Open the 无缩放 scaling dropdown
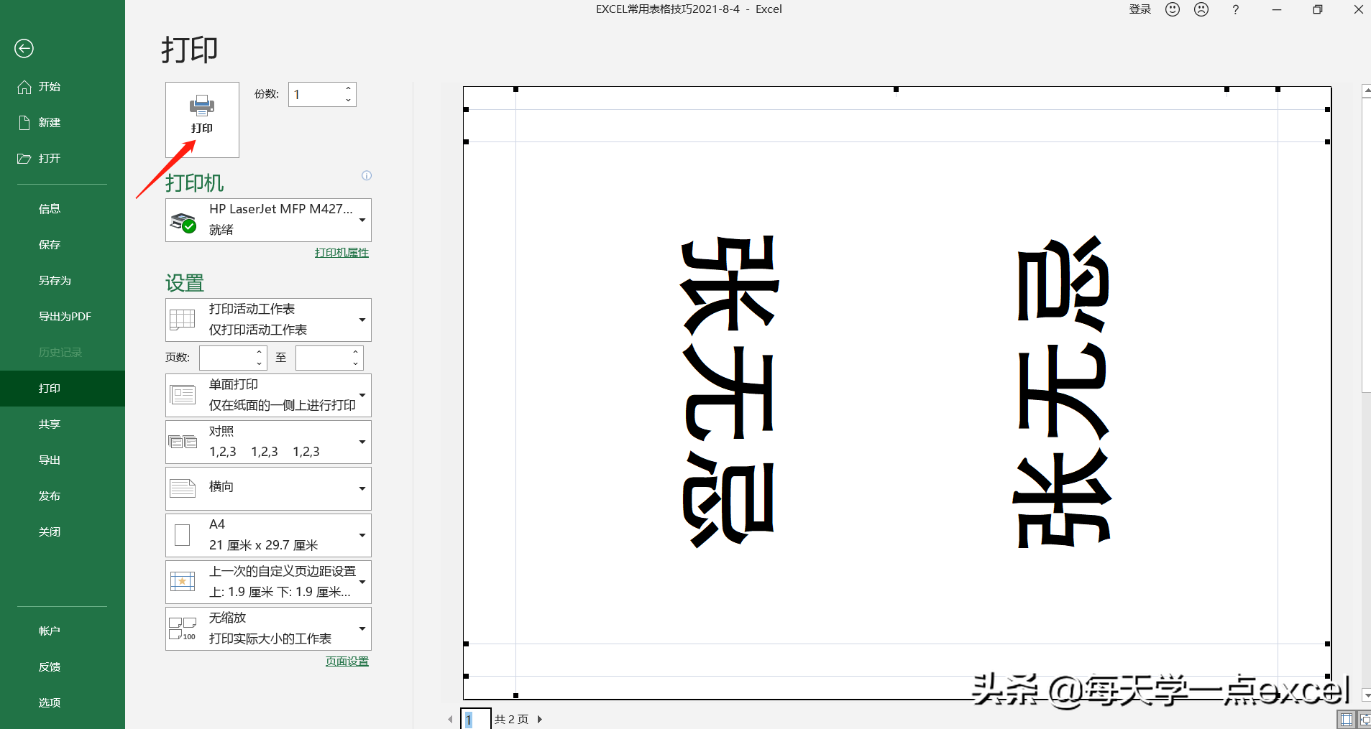Viewport: 1371px width, 729px height. point(268,628)
